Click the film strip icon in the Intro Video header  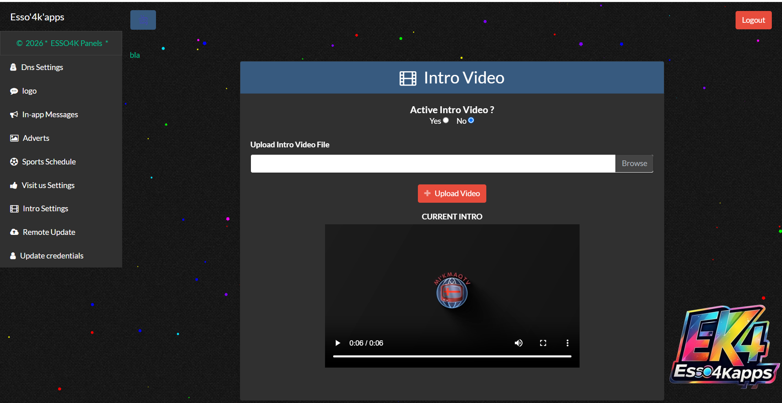408,78
